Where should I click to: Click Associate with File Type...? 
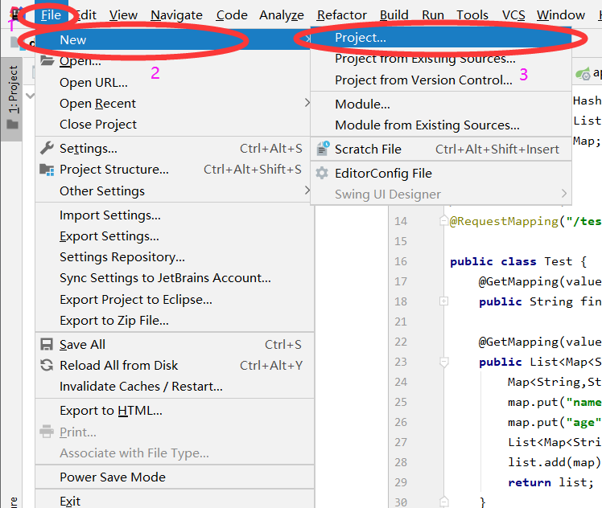point(175,453)
